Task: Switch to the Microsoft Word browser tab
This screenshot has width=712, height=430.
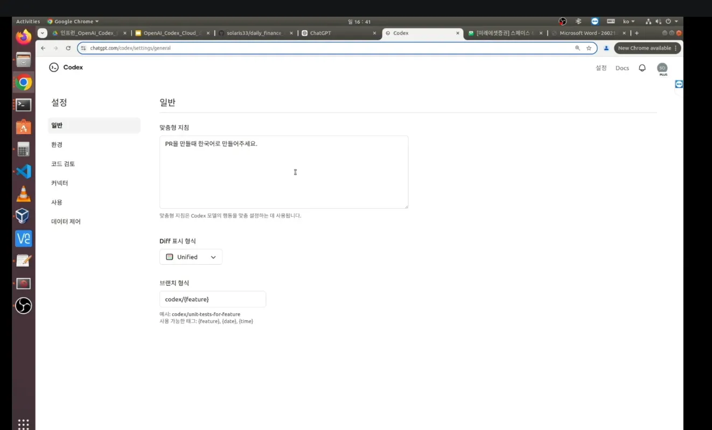Action: (589, 33)
